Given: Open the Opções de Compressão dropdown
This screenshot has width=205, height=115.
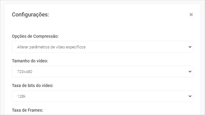Looking at the screenshot, I should tap(103, 47).
